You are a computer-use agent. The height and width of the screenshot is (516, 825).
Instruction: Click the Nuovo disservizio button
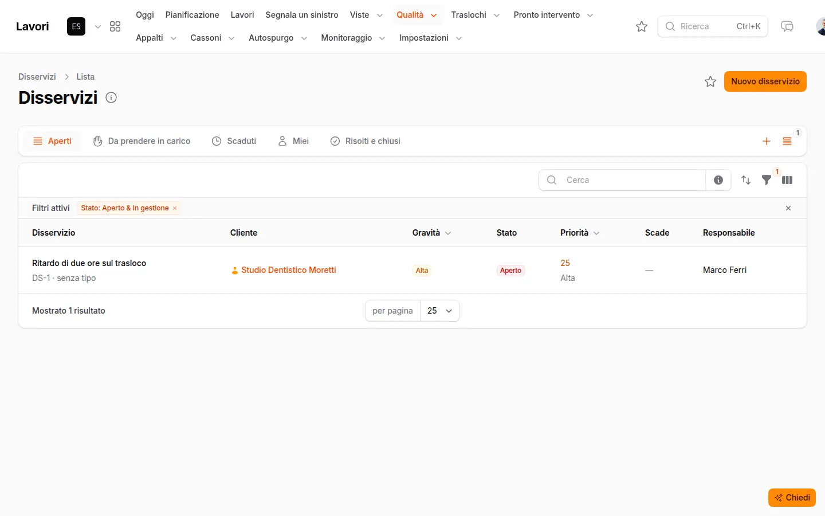[x=765, y=81]
